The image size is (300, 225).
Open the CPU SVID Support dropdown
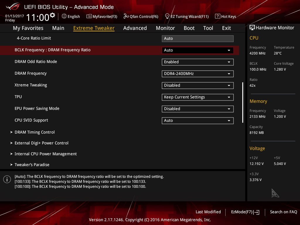[198, 120]
